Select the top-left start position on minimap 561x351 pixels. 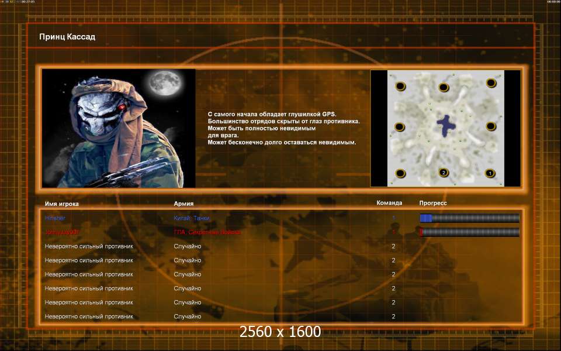coord(400,86)
